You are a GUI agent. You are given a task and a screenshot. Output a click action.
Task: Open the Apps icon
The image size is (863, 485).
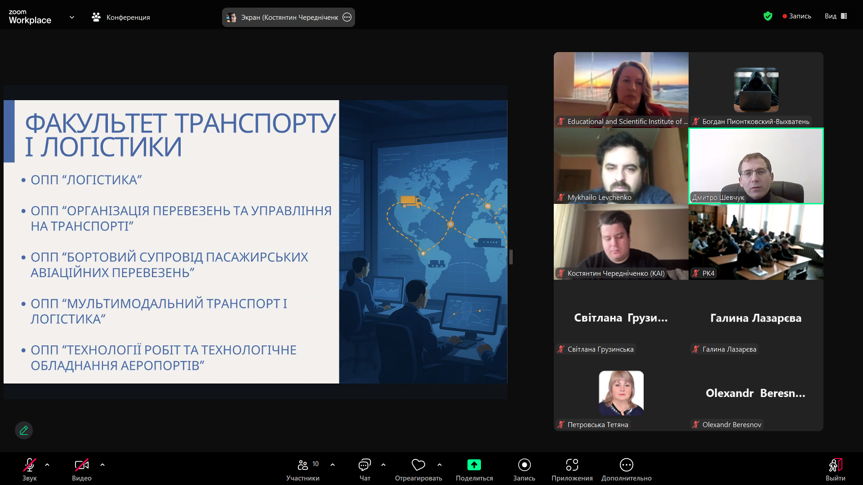tap(572, 465)
